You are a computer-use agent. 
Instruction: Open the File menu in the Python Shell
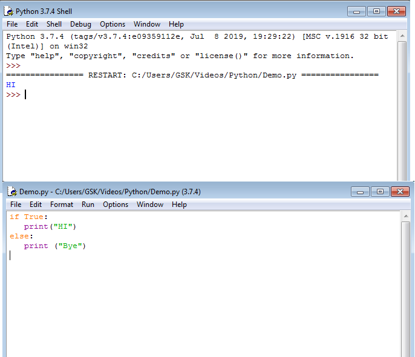12,24
